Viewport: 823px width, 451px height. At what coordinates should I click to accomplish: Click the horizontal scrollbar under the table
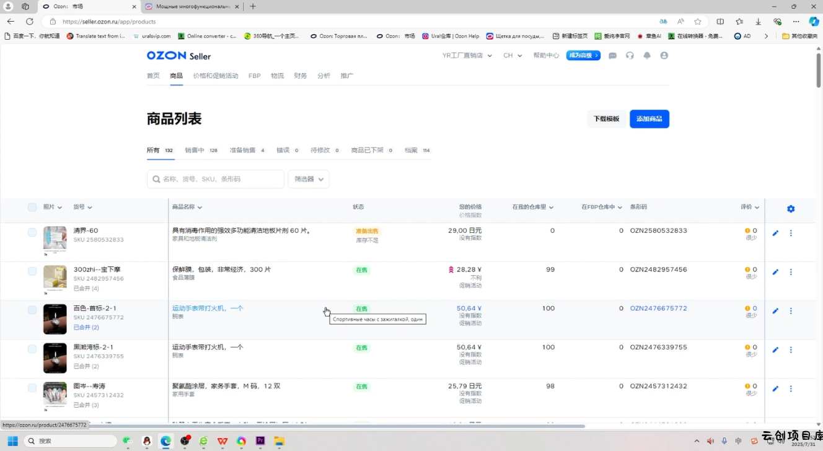coord(335,426)
